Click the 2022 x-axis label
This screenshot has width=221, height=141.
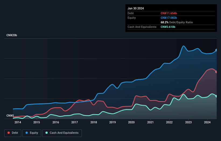click(x=169, y=122)
